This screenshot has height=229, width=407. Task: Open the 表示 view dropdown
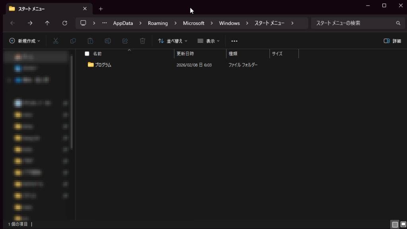pos(208,41)
